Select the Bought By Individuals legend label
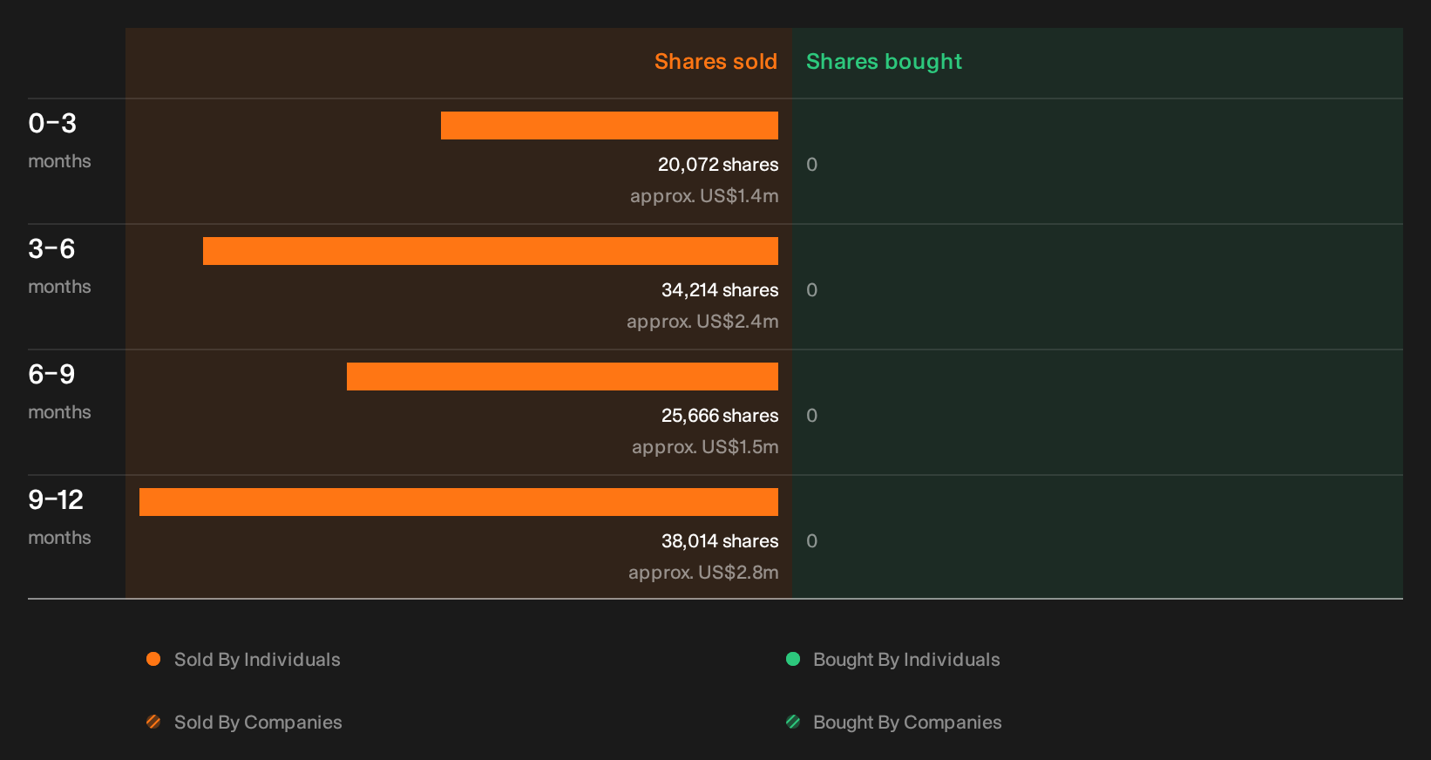Viewport: 1431px width, 760px height. pyautogui.click(x=906, y=660)
